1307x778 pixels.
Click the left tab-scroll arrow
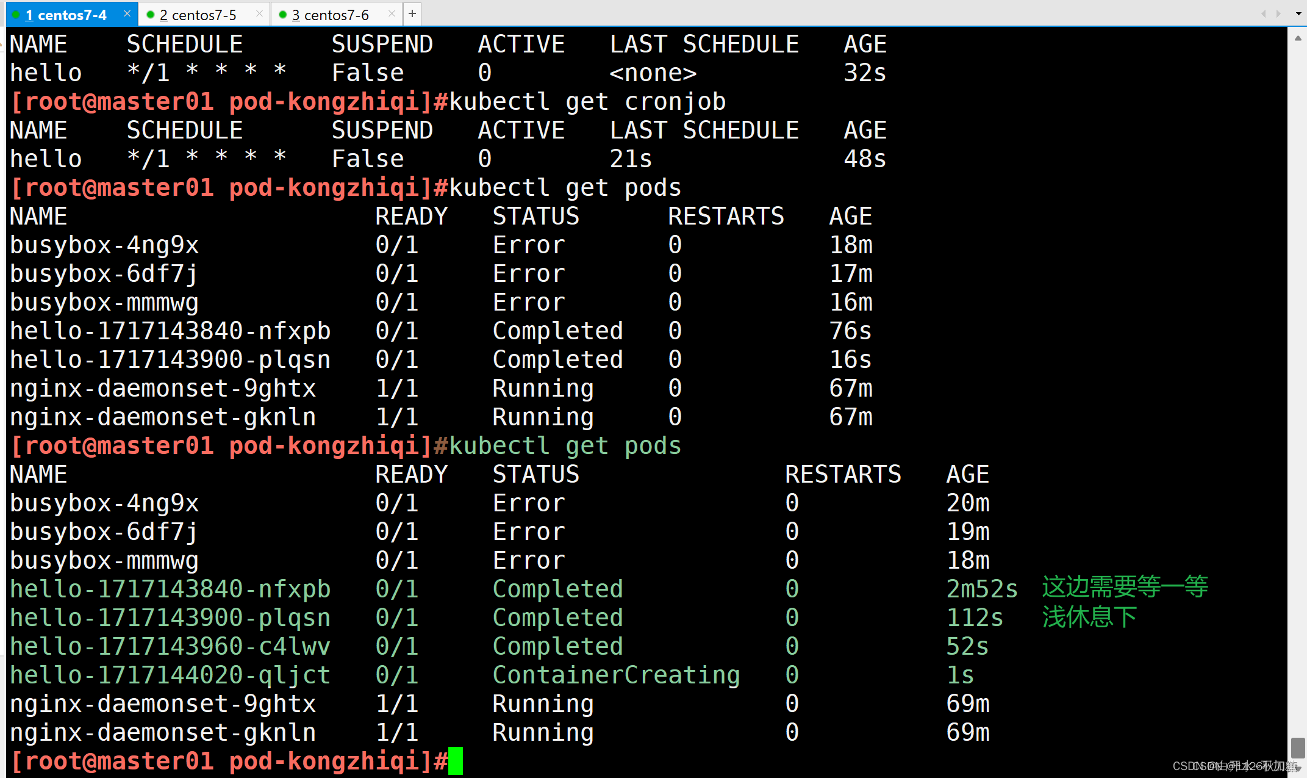pos(1263,13)
